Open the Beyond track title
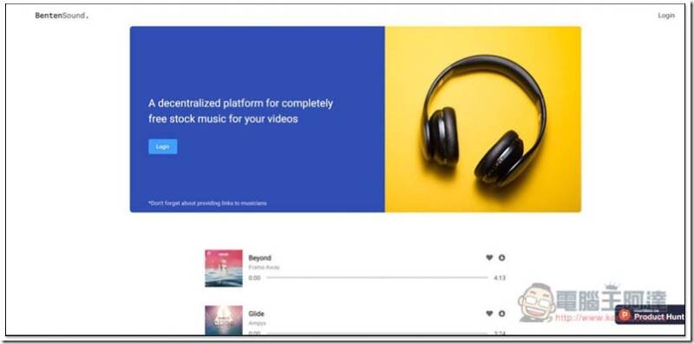 (259, 257)
